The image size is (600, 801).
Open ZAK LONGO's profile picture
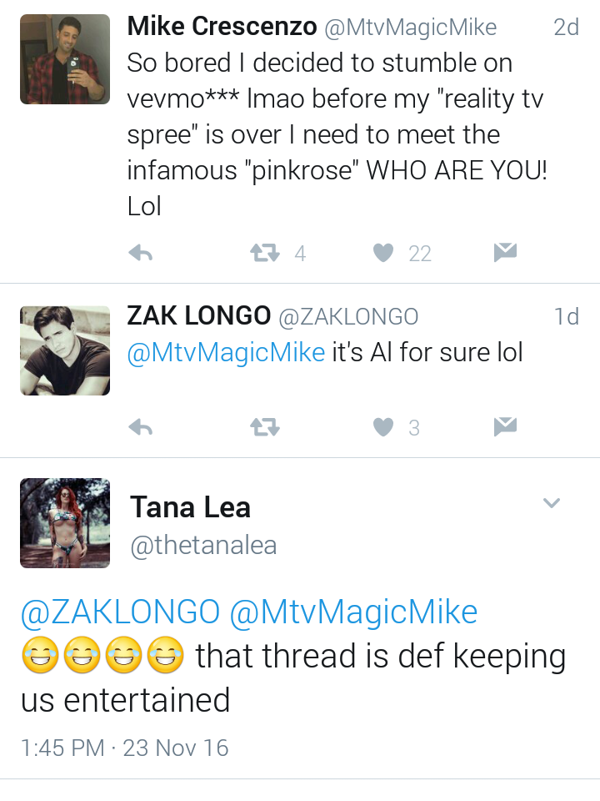pyautogui.click(x=65, y=350)
